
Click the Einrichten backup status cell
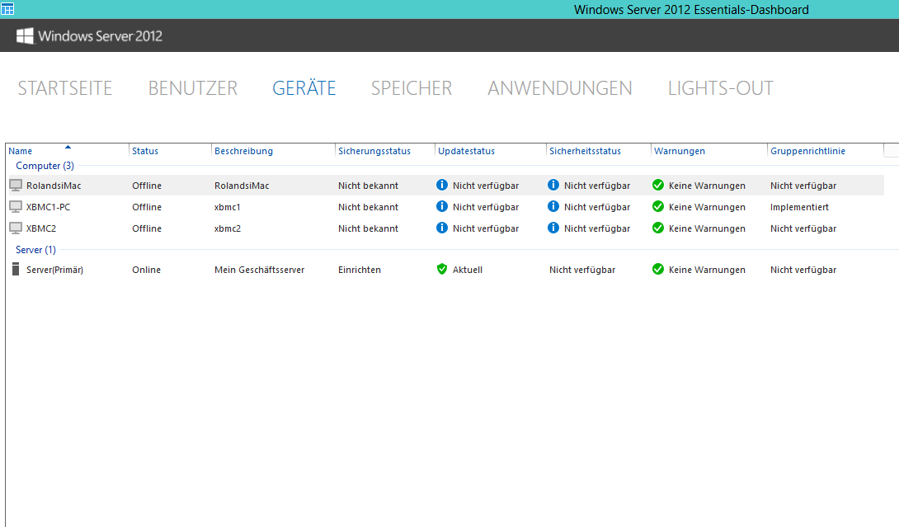pyautogui.click(x=360, y=270)
